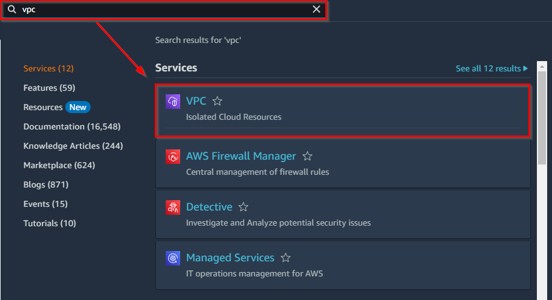Clear the search with the X icon

pos(316,9)
